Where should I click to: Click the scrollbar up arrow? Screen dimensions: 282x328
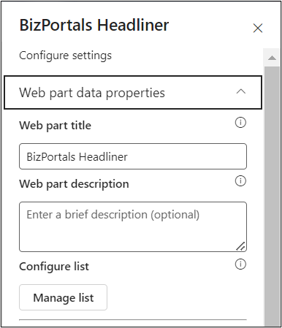(272, 58)
